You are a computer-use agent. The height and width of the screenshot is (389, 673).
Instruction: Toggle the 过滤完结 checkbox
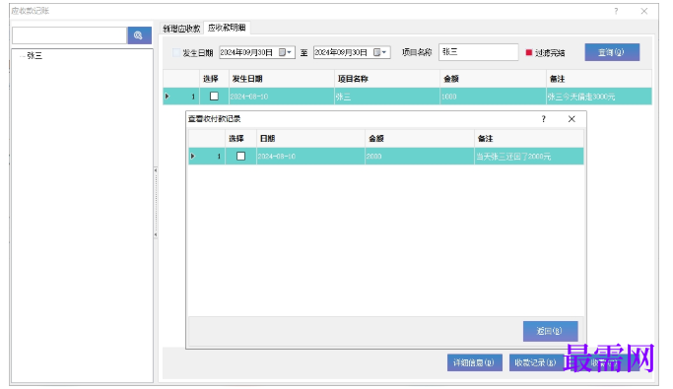529,53
